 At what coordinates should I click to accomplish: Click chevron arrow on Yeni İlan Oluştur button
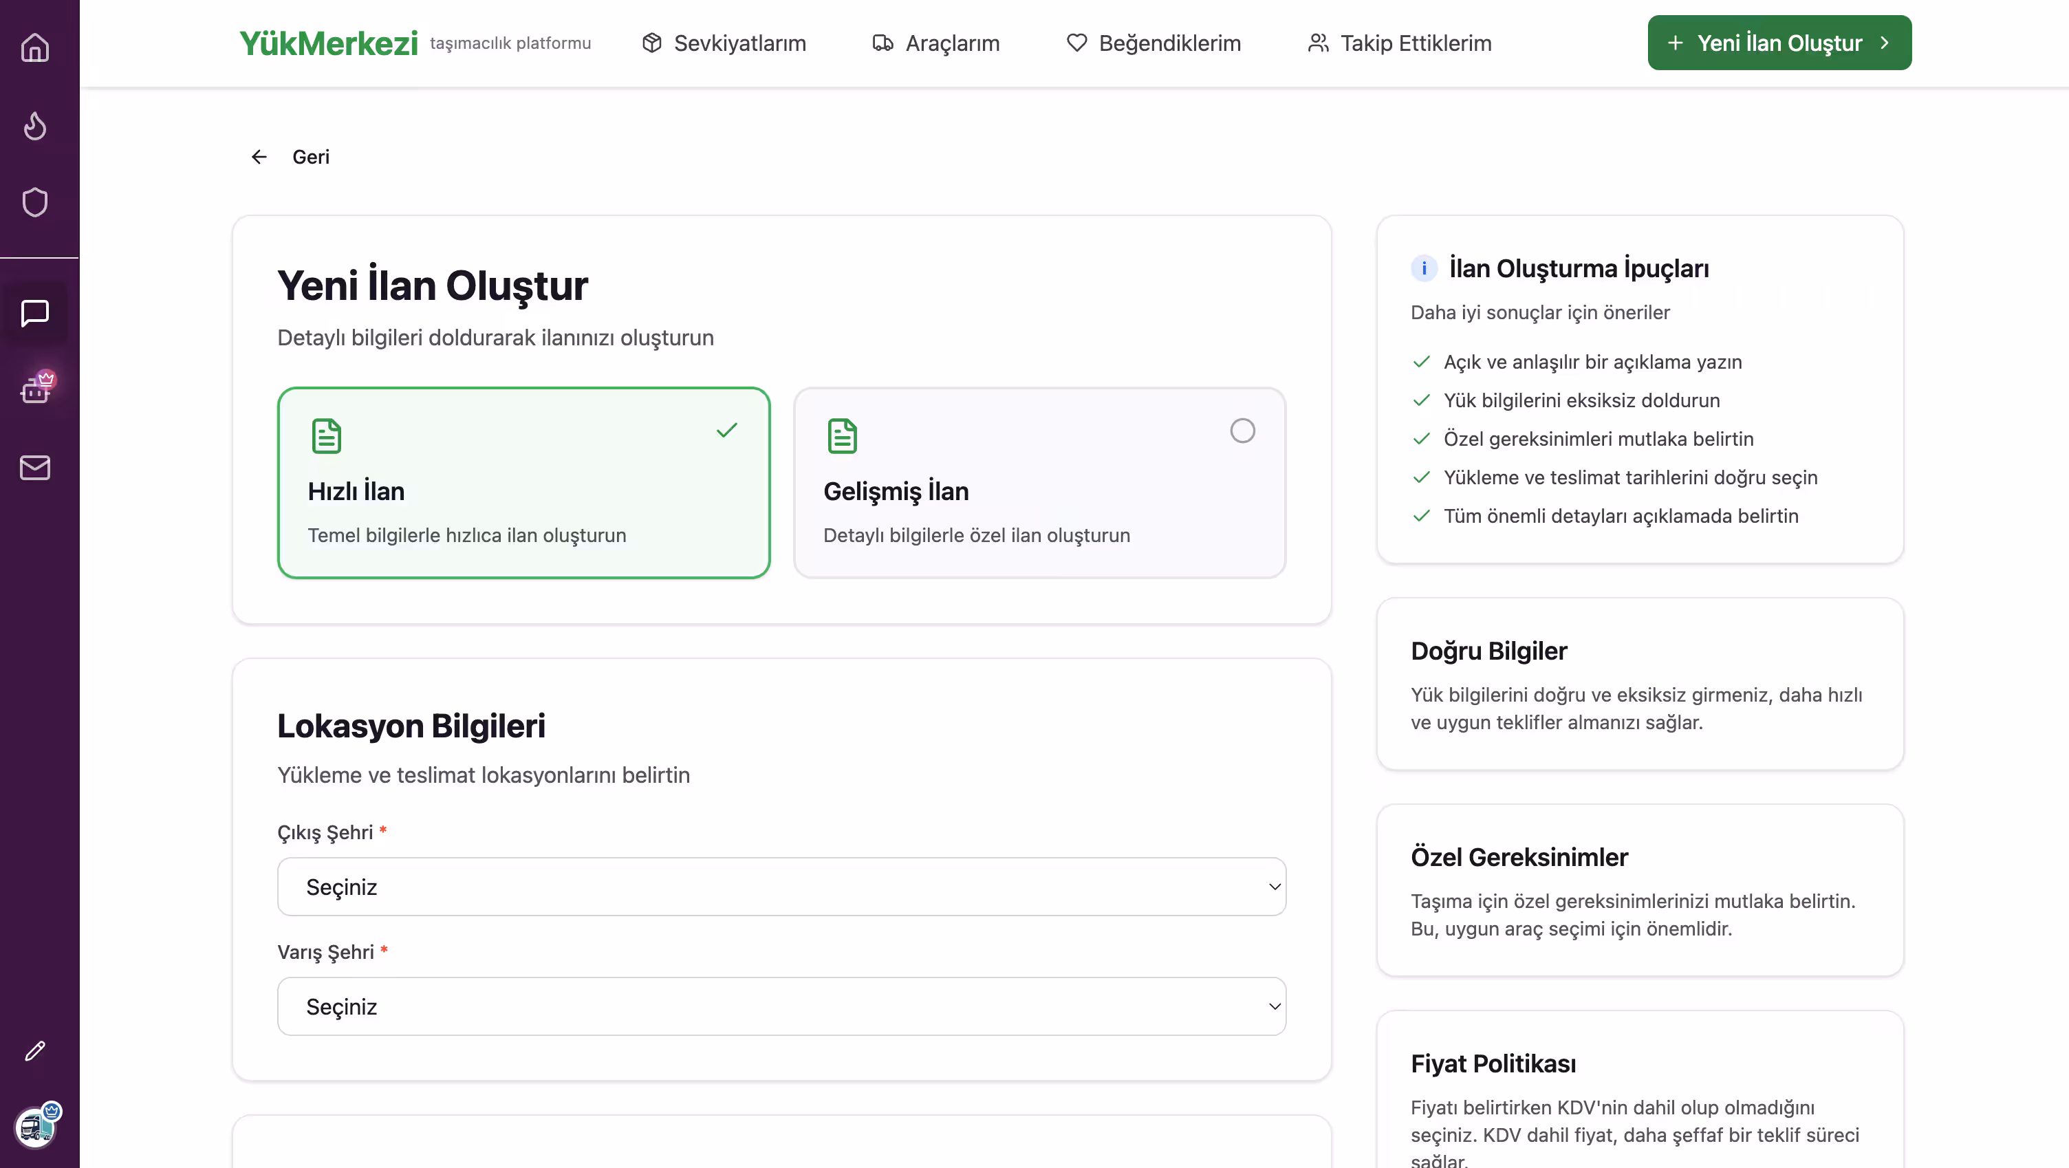coord(1884,43)
